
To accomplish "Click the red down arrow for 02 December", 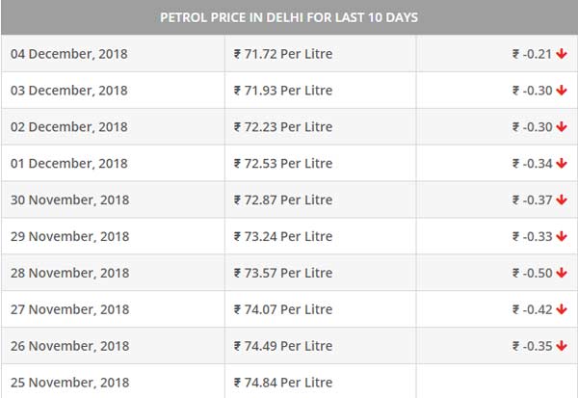I will 562,127.
